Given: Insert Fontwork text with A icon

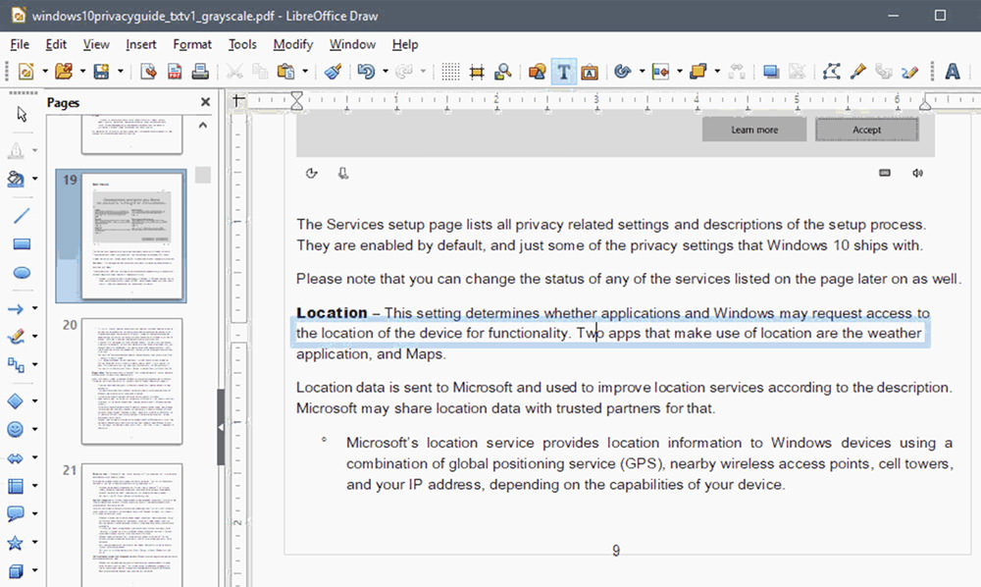Looking at the screenshot, I should point(953,72).
